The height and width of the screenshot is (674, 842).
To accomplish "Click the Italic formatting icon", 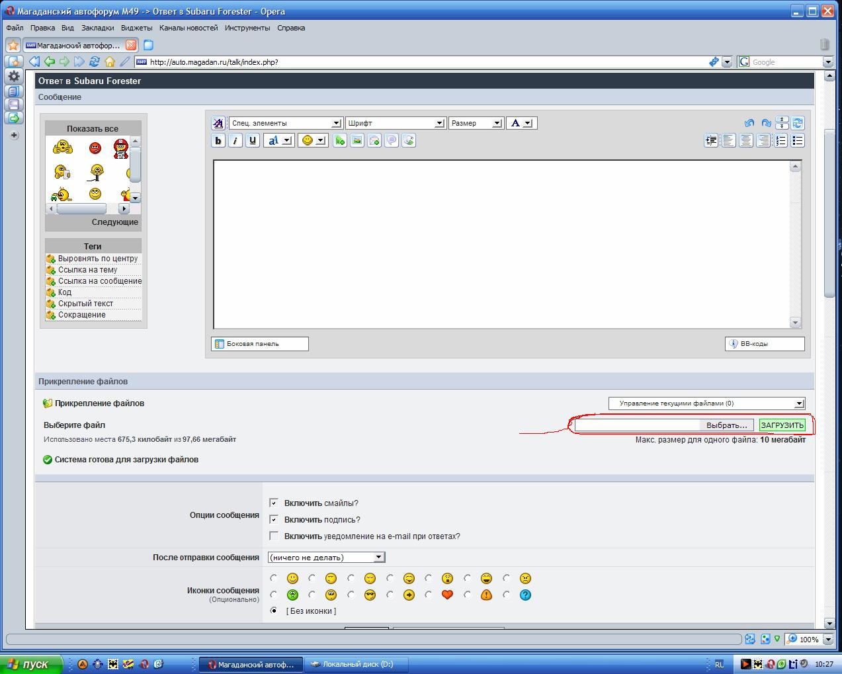I will (235, 140).
